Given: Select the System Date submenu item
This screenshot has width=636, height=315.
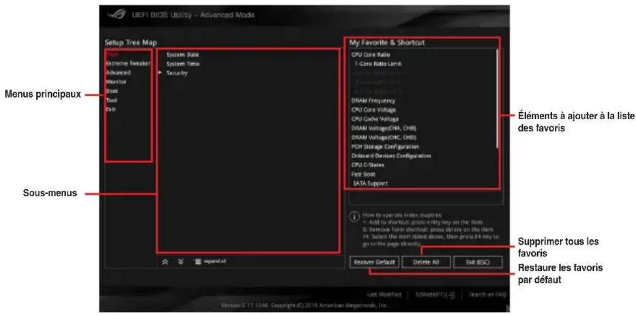Looking at the screenshot, I should [x=183, y=54].
